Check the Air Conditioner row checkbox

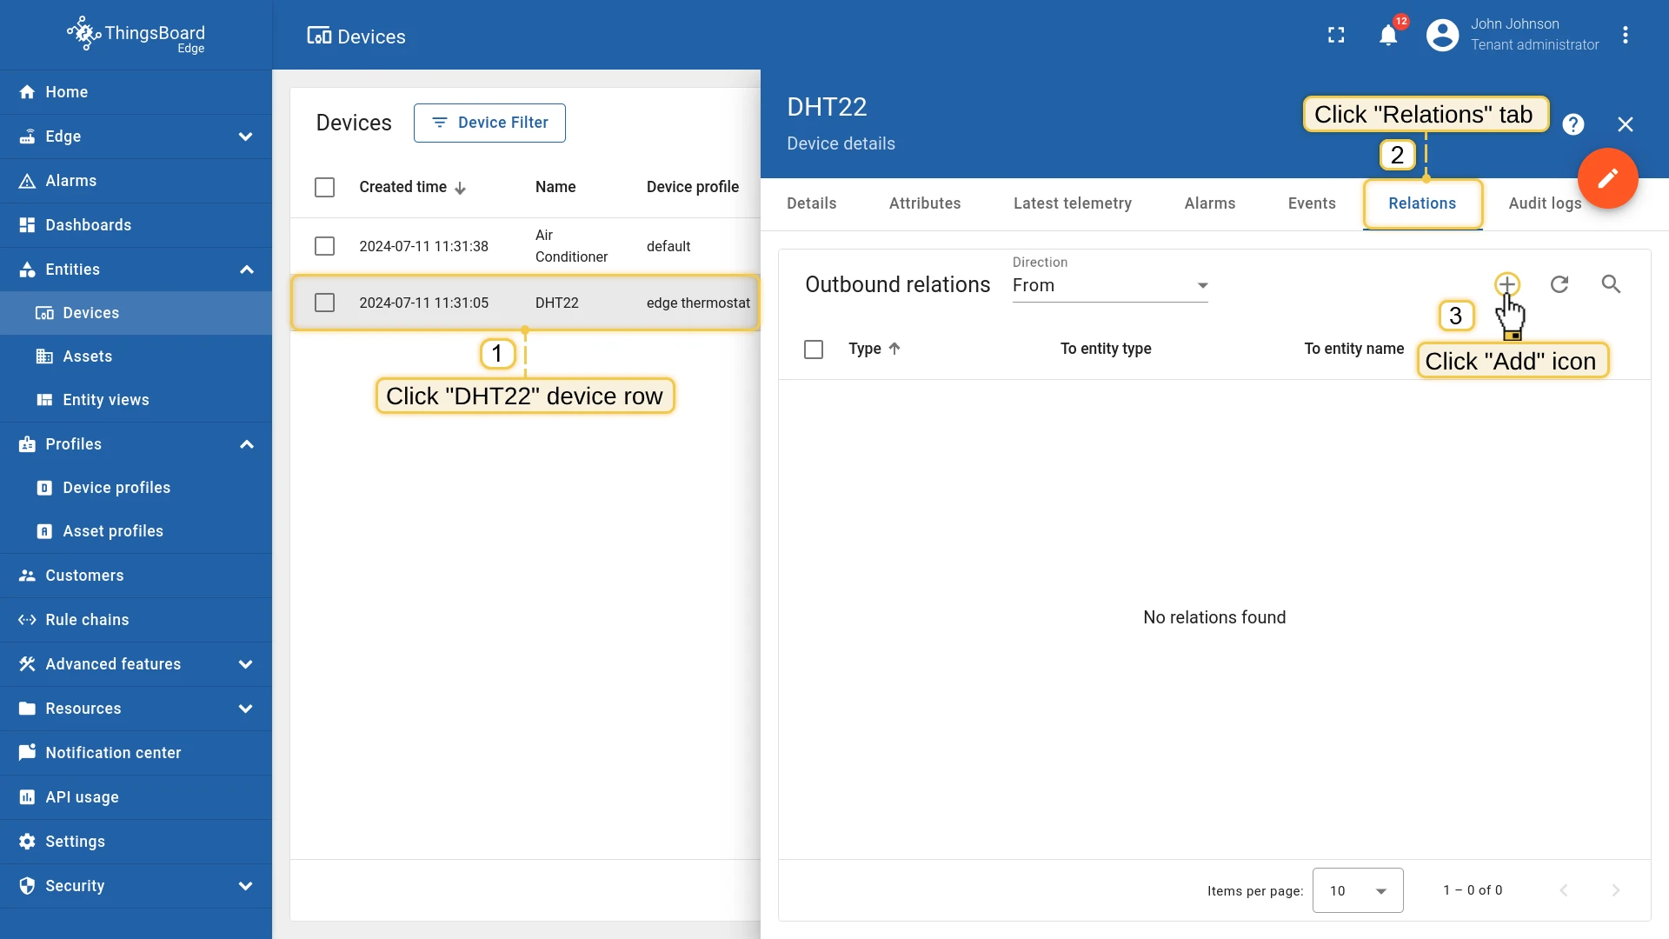pyautogui.click(x=324, y=246)
